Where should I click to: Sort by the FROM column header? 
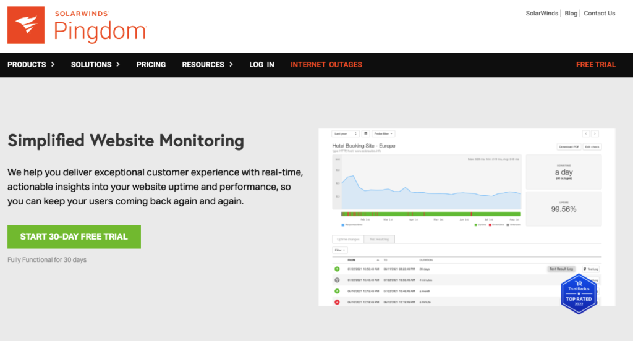(352, 260)
